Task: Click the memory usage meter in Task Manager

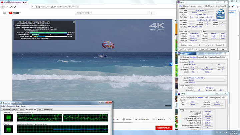Action: coord(9,129)
